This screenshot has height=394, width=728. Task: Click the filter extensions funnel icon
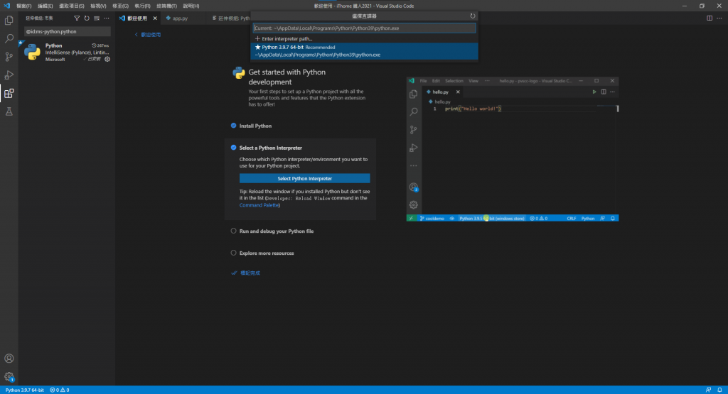[x=77, y=18]
